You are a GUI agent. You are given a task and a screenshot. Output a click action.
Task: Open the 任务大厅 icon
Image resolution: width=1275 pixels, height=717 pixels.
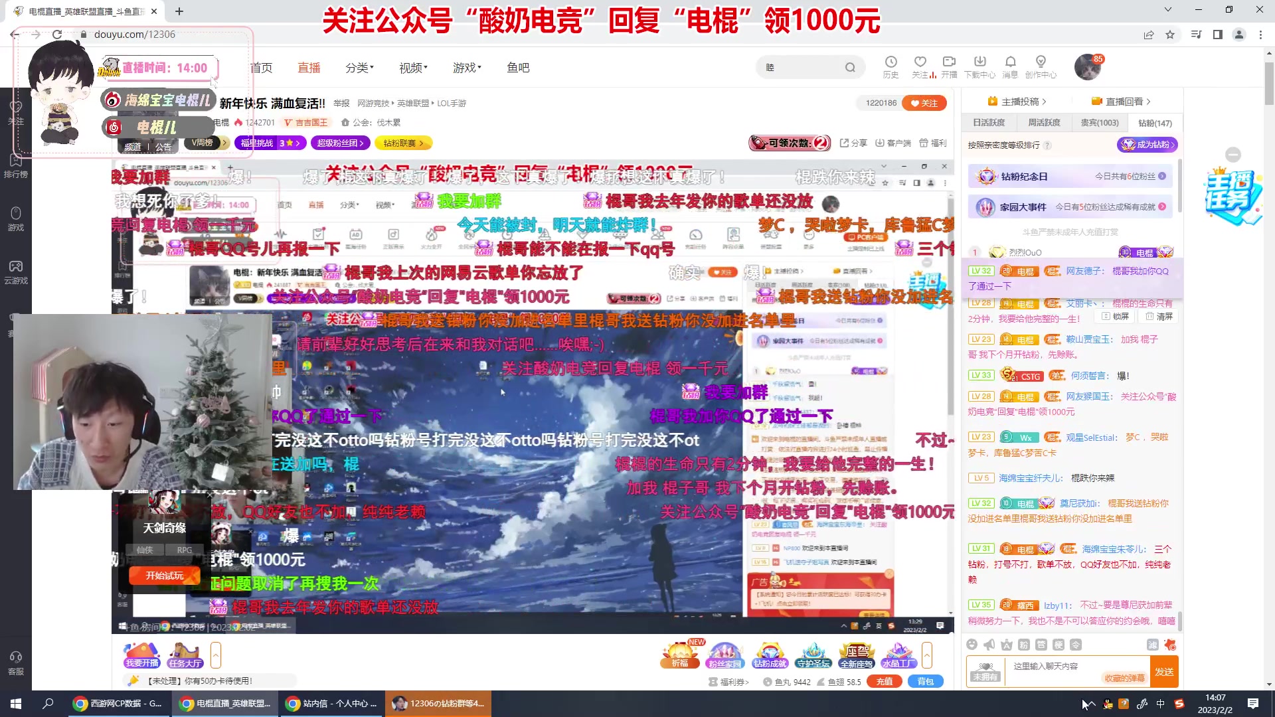pyautogui.click(x=185, y=655)
